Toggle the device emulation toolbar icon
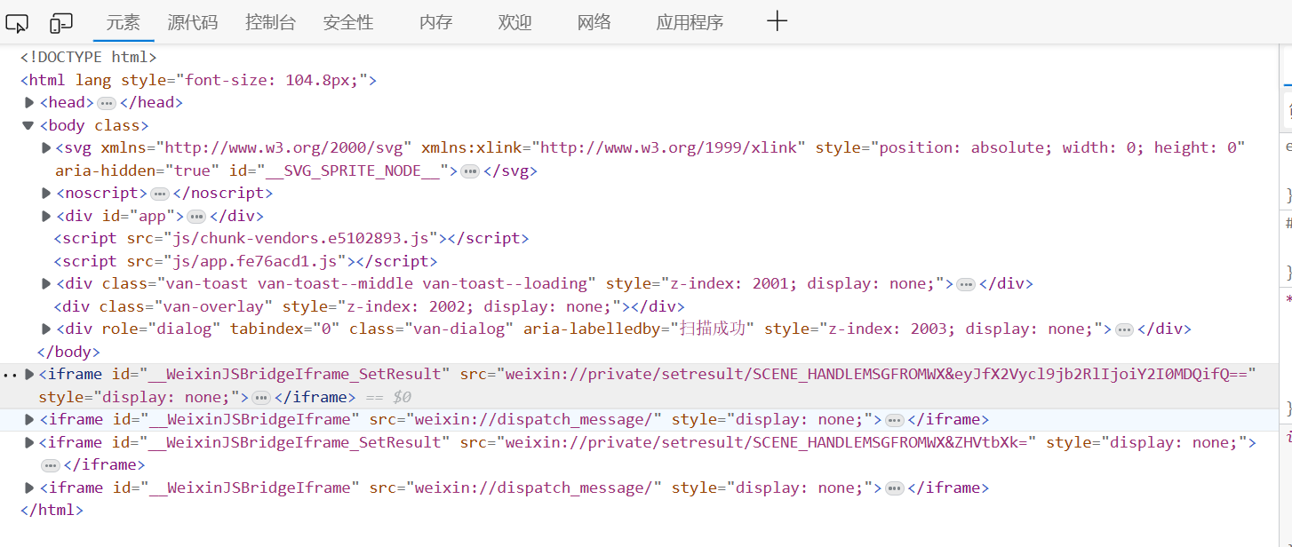Image resolution: width=1292 pixels, height=547 pixels. pos(59,22)
